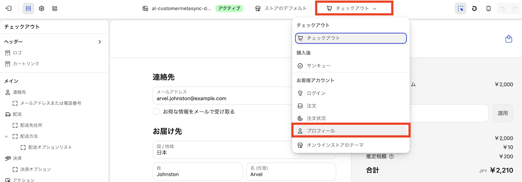
Task: Click the refresh preview icon
Action: (475, 8)
